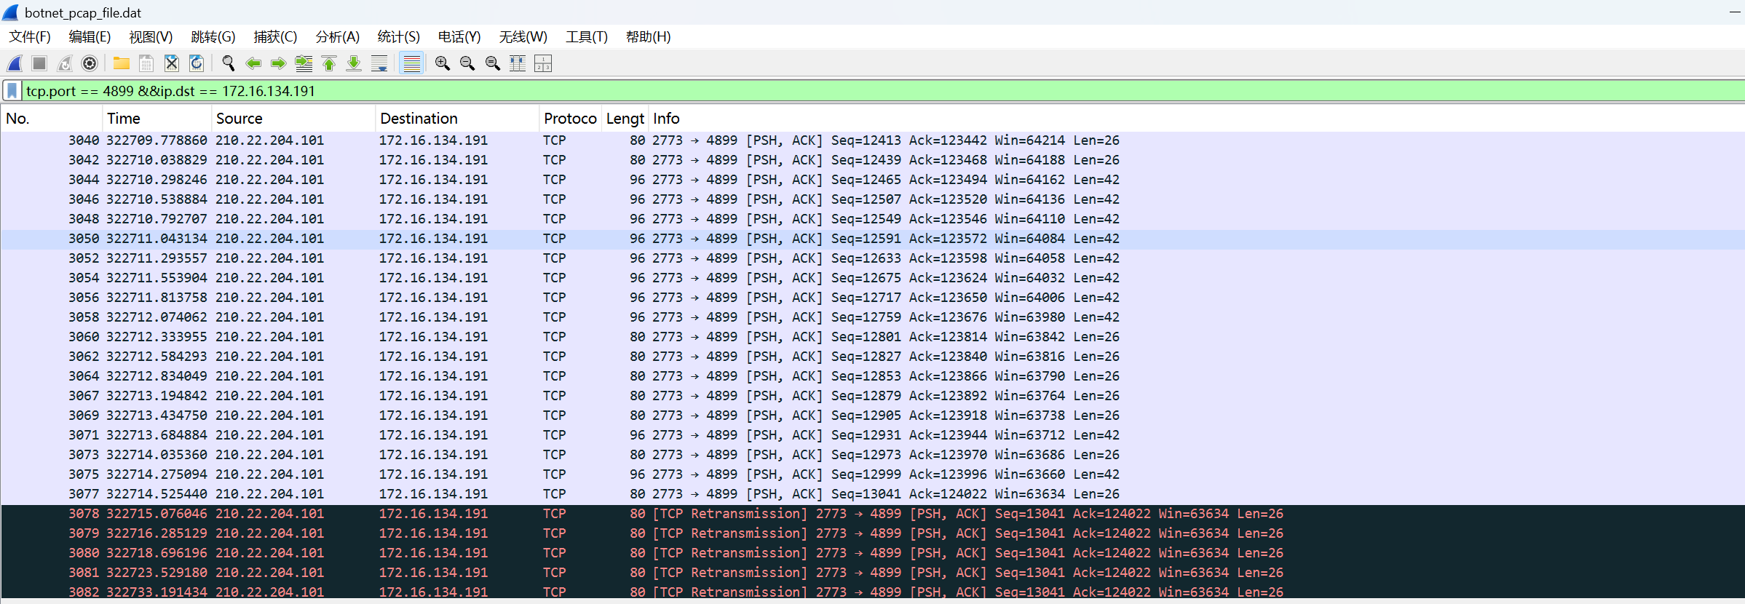Toggle auto-scroll during live capture
The width and height of the screenshot is (1745, 604).
pyautogui.click(x=379, y=63)
